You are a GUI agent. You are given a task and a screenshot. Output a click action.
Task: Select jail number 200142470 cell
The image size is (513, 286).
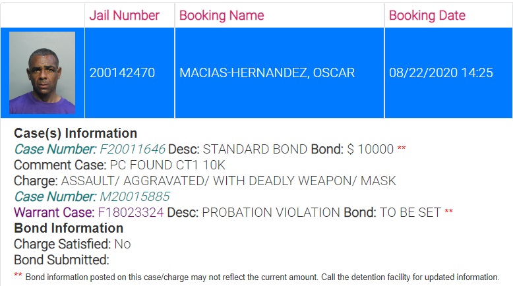123,73
